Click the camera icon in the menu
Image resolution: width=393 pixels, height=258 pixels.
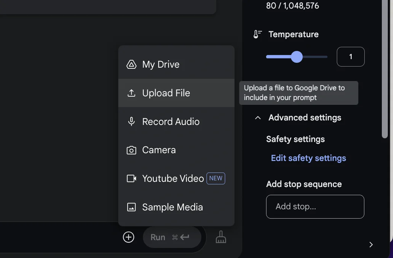point(131,150)
